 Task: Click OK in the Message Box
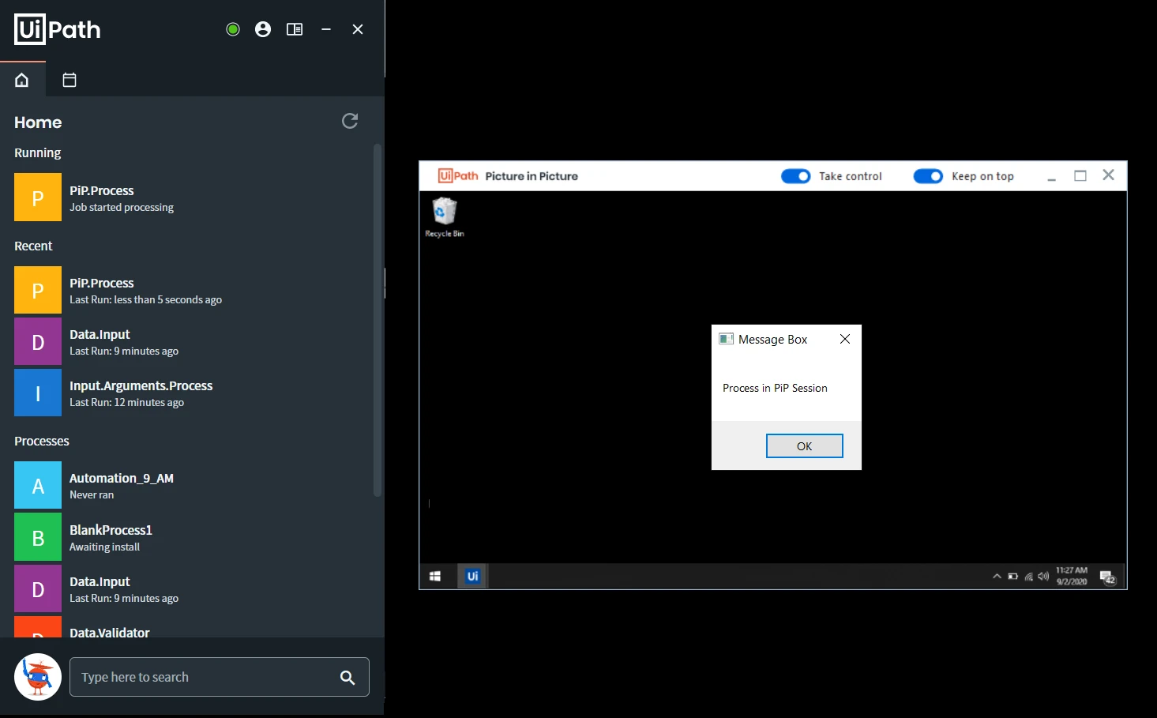[x=805, y=446]
